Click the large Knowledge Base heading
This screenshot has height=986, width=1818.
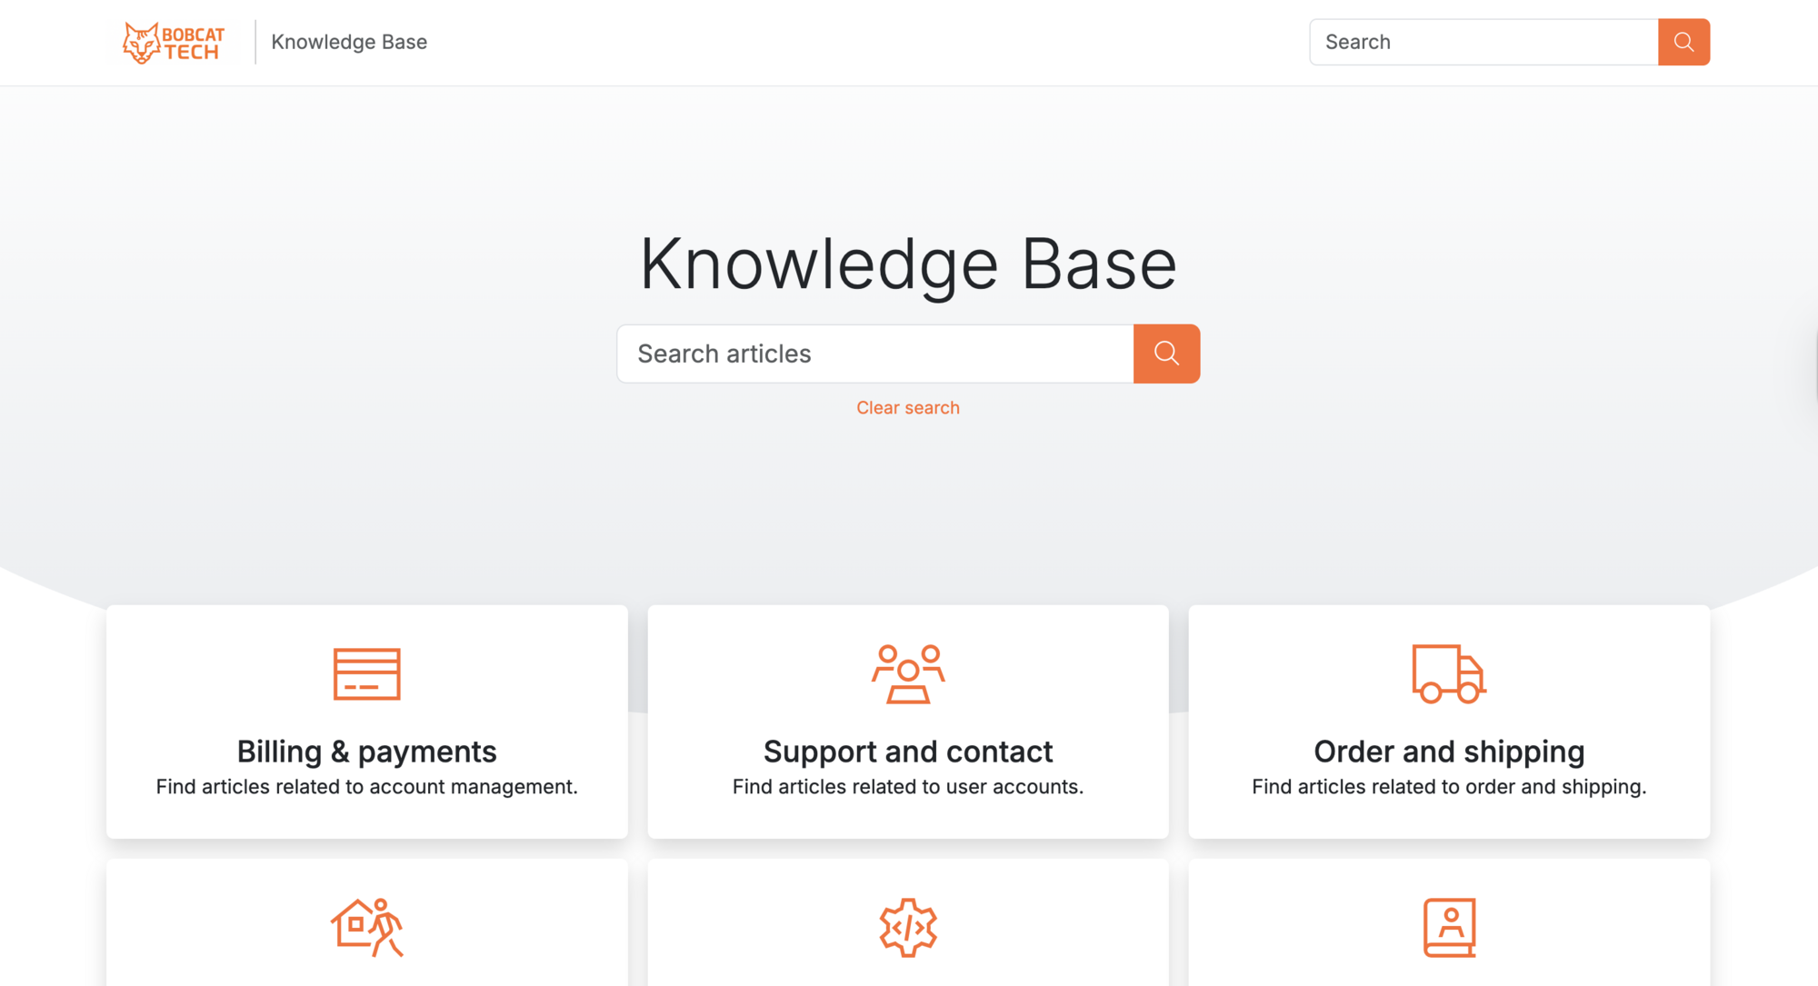click(x=908, y=264)
